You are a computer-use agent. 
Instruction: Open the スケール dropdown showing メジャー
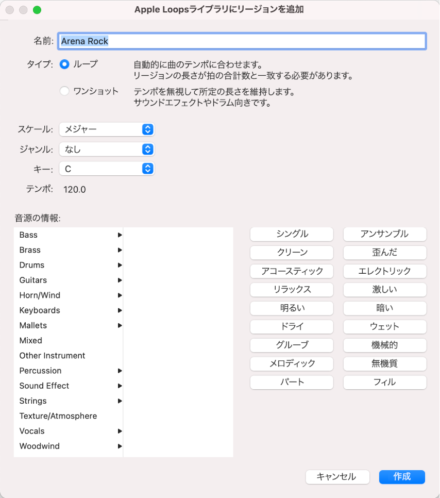click(107, 129)
